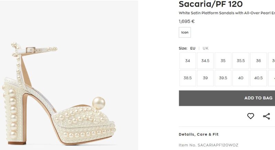The width and height of the screenshot is (275, 150).
Task: Expand Details, Care & Fit section
Action: click(x=199, y=134)
